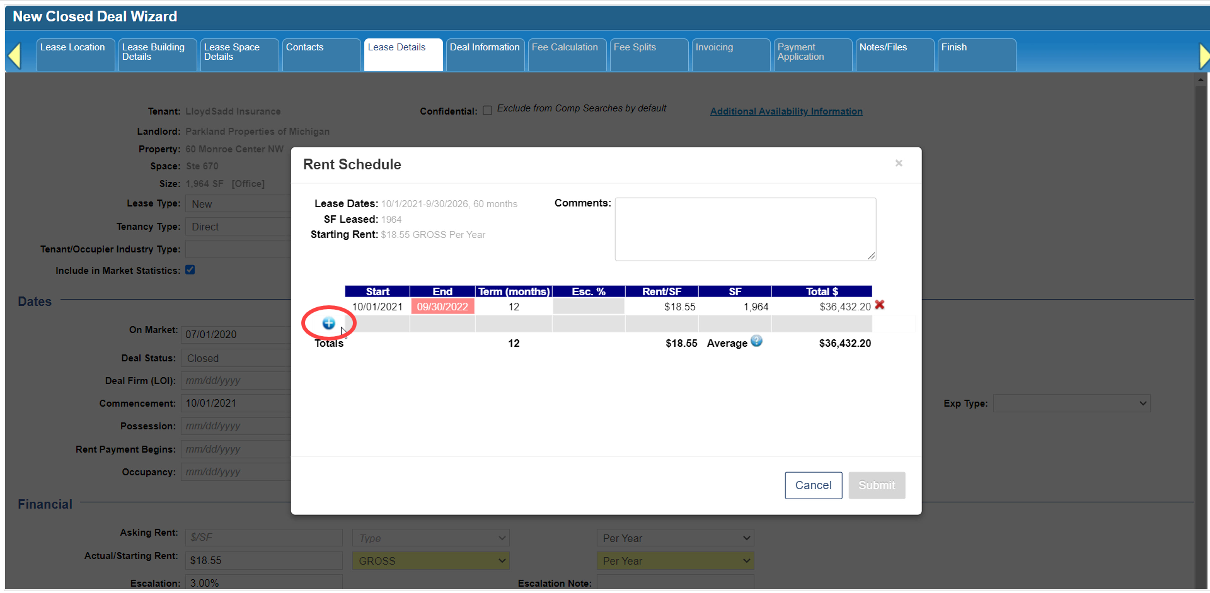The height and width of the screenshot is (593, 1210).
Task: Expand the GROSS rent type dropdown
Action: (431, 561)
